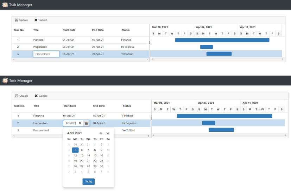The image size is (291, 193).
Task: Choose April 23 in the date picker
Action: pyautogui.click(x=101, y=161)
